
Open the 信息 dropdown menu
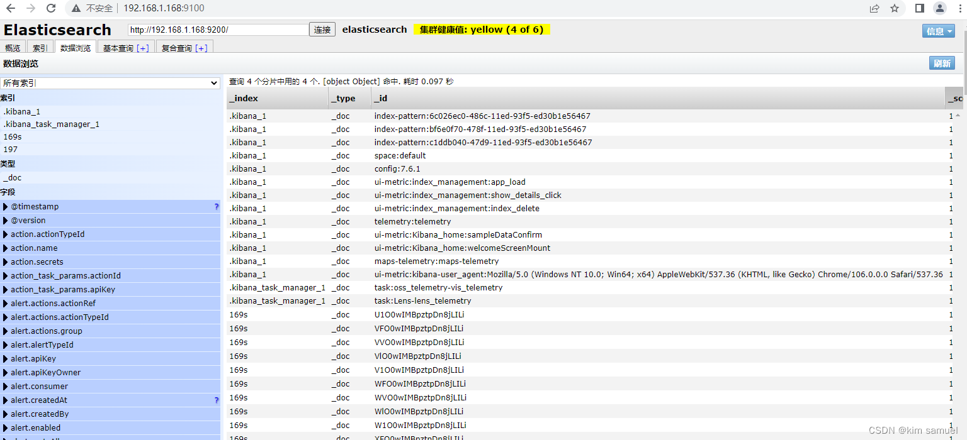[939, 31]
